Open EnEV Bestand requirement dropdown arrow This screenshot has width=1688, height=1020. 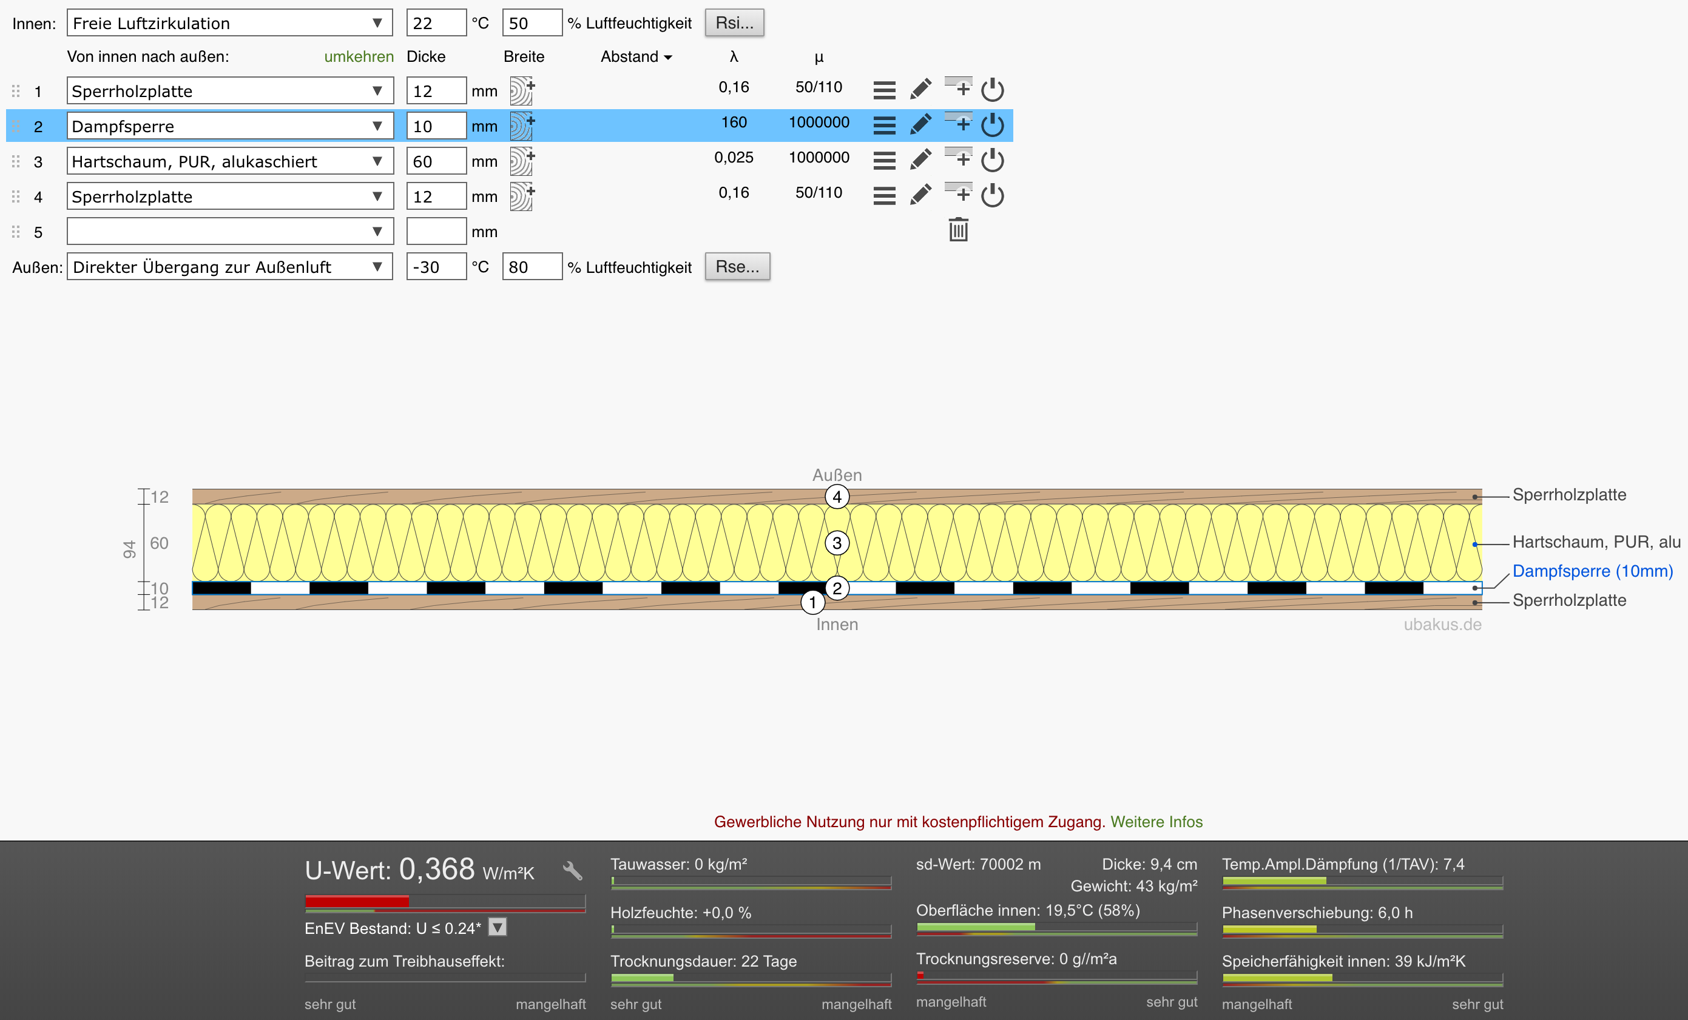click(498, 927)
